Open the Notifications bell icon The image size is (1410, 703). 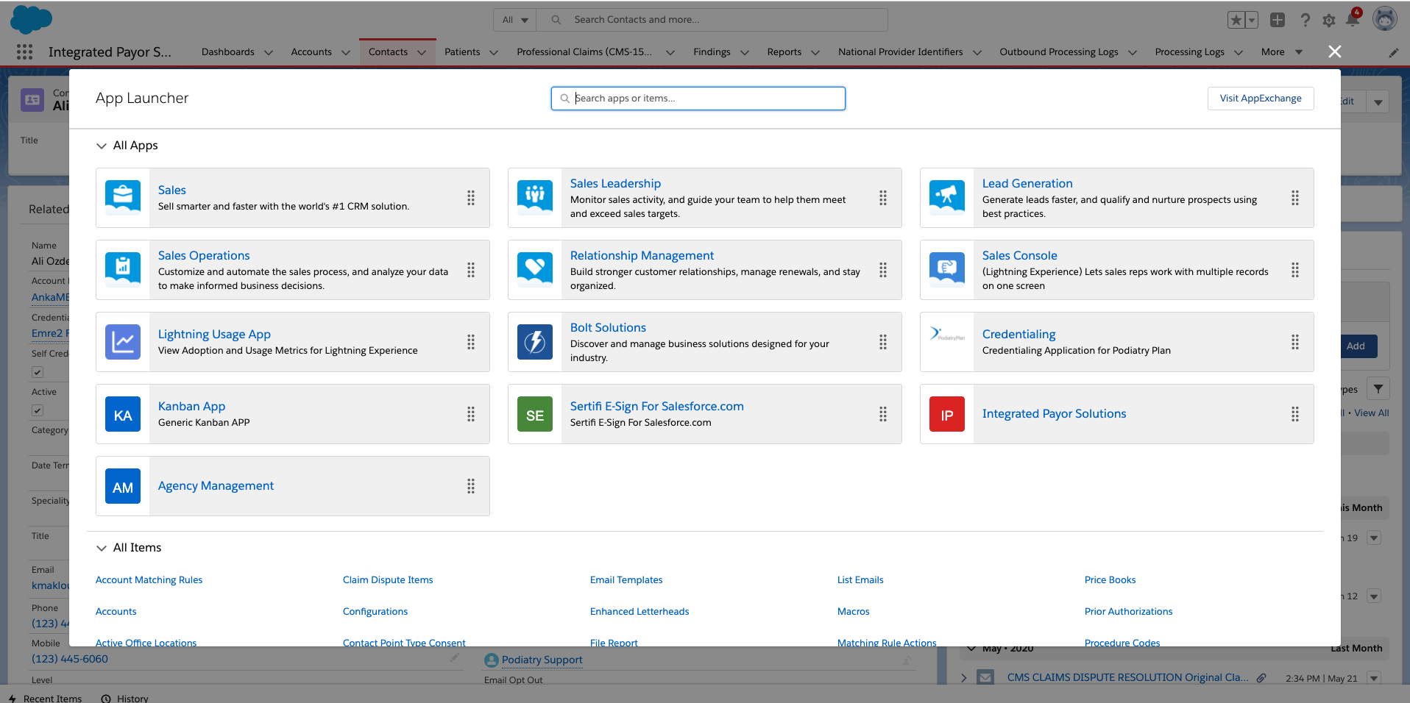(x=1353, y=19)
